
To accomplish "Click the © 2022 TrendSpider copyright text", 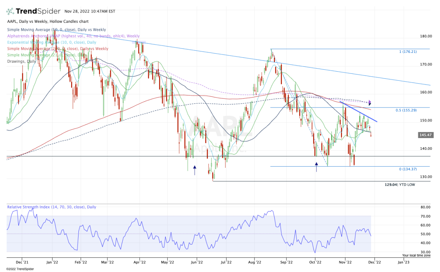I will point(20,268).
